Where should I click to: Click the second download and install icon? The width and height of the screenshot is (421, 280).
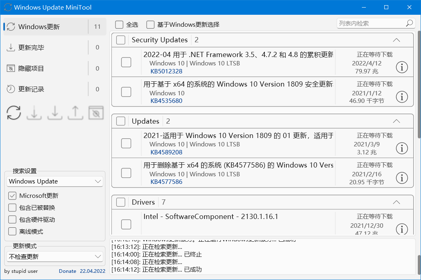[55, 112]
